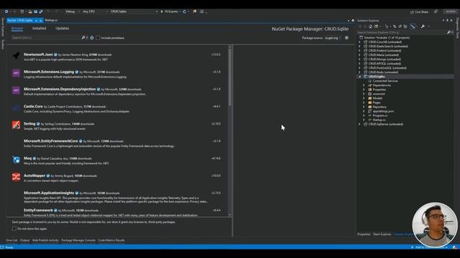Select Startup.cs in Solution Explorer tree

point(379,120)
